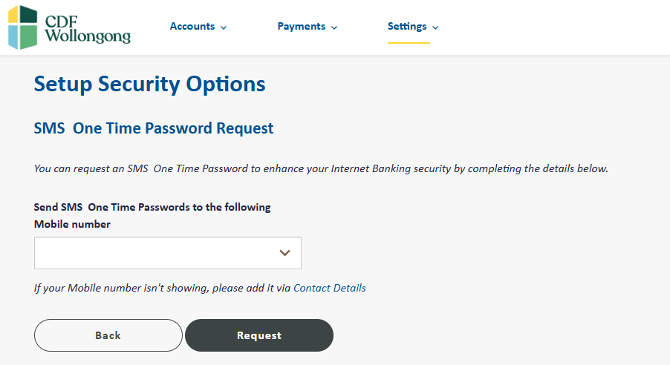This screenshot has height=365, width=670.
Task: Click the chevron arrow beside Payments
Action: pos(334,27)
